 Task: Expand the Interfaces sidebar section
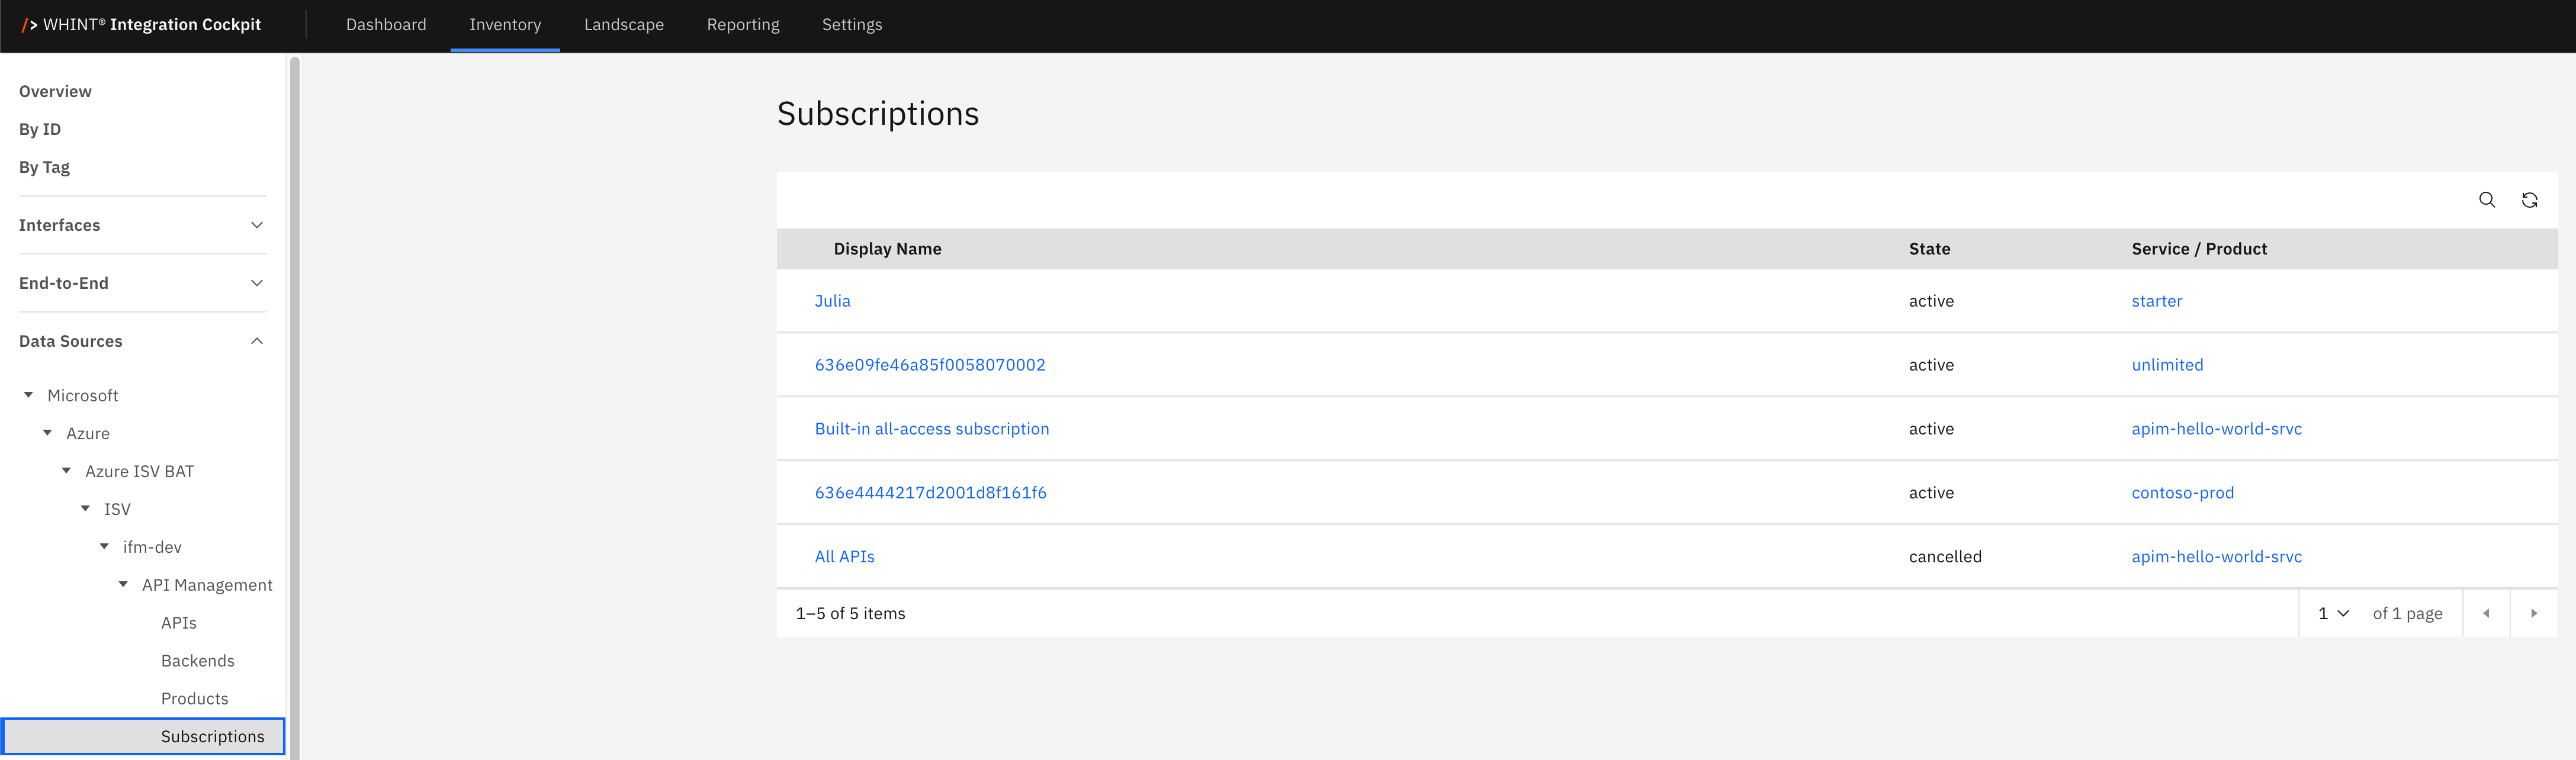click(257, 225)
